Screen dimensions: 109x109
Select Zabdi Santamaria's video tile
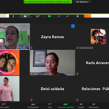click(x=53, y=63)
